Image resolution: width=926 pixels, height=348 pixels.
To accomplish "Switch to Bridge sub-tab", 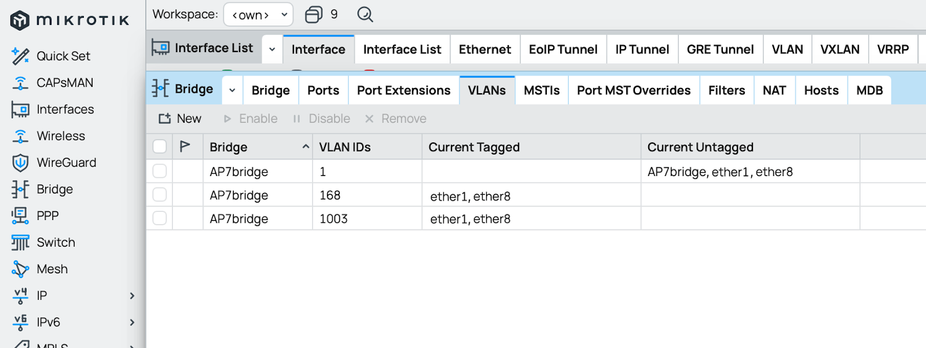I will [x=271, y=90].
